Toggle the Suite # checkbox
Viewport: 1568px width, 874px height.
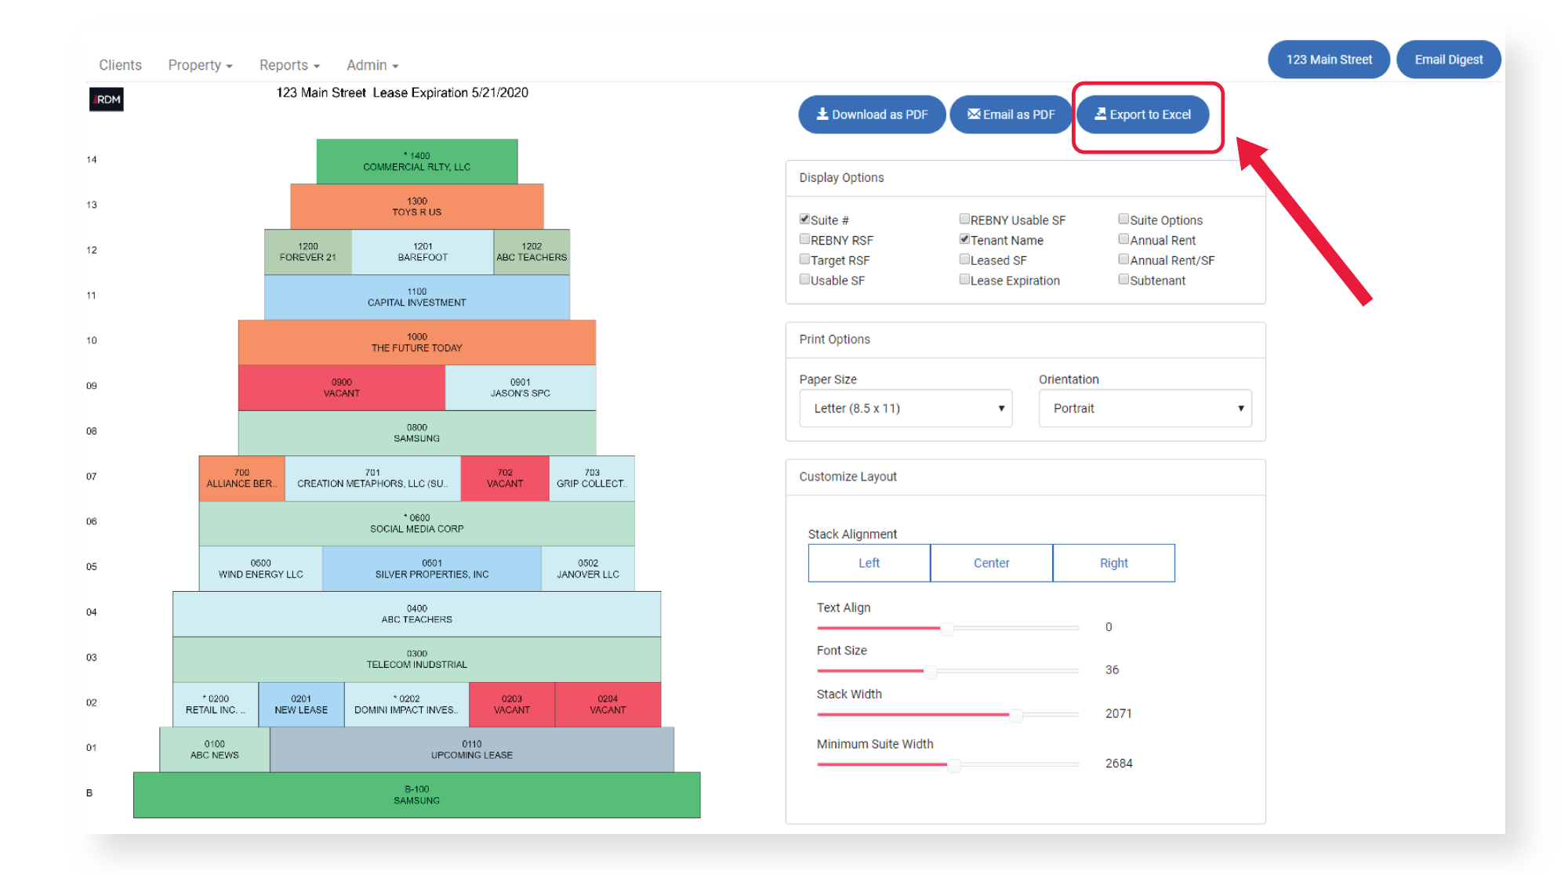804,219
